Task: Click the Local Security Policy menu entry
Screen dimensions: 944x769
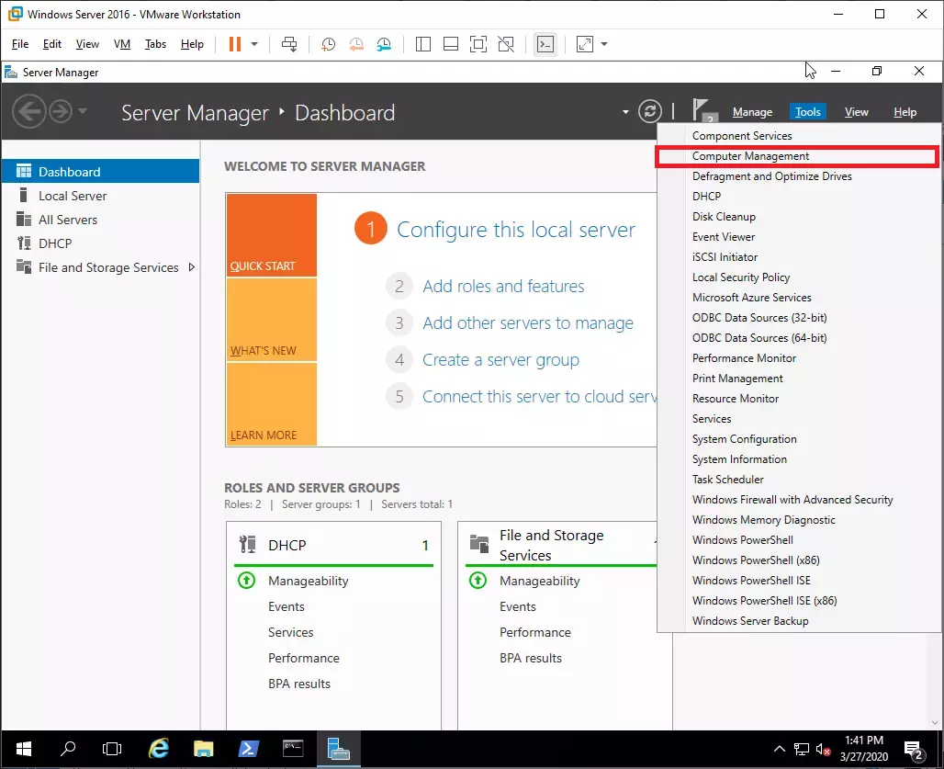Action: click(799, 277)
